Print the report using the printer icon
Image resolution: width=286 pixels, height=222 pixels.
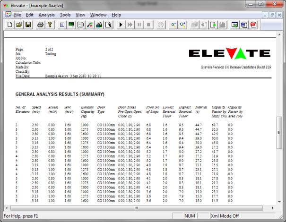point(41,24)
